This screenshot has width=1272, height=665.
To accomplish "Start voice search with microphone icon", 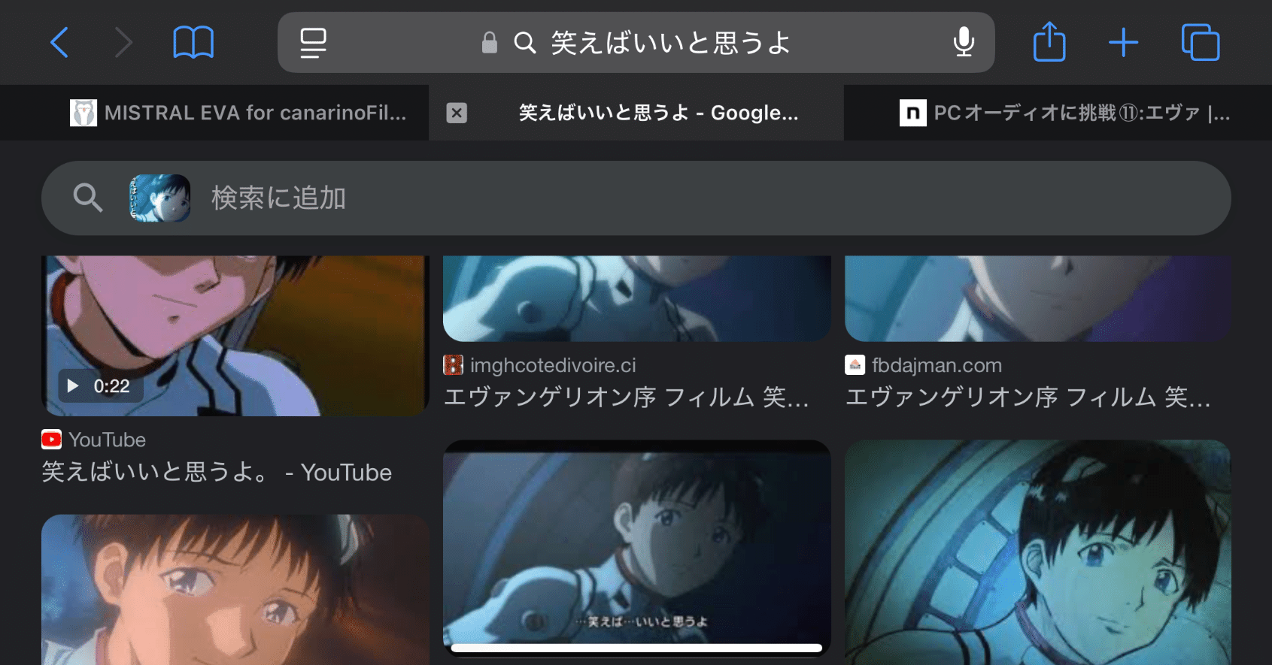I will tap(964, 42).
